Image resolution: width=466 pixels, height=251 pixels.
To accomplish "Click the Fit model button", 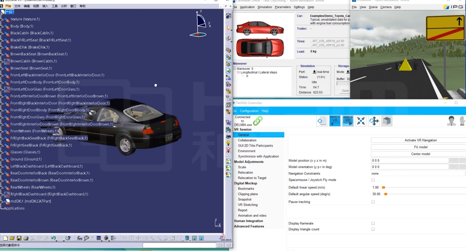I will [x=420, y=147].
